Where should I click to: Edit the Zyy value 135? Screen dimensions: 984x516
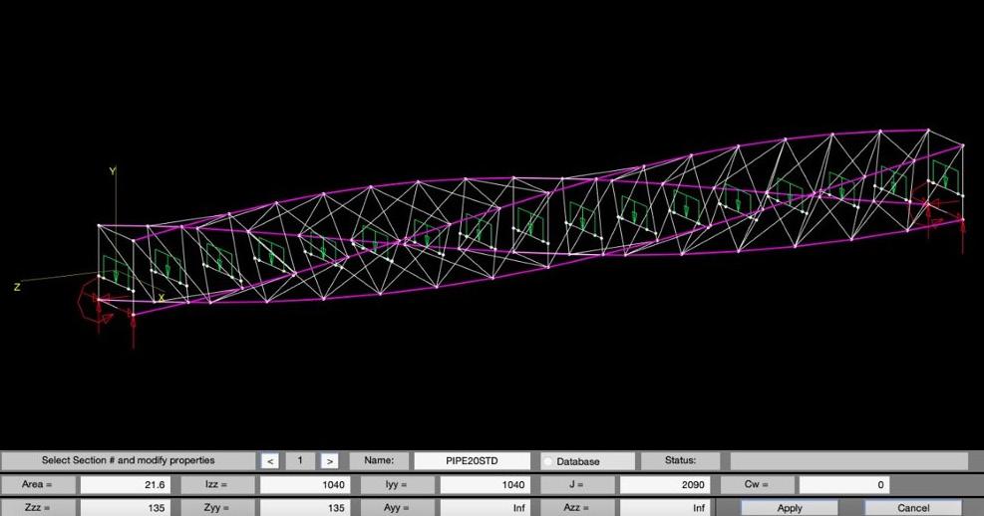coord(304,507)
